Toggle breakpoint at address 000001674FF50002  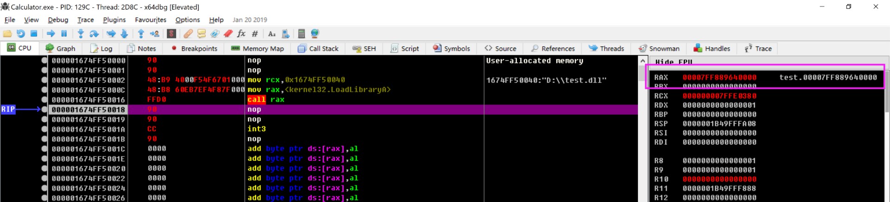44,80
